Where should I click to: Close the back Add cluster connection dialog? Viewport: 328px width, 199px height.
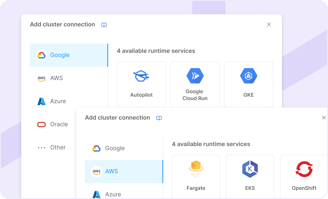269,24
